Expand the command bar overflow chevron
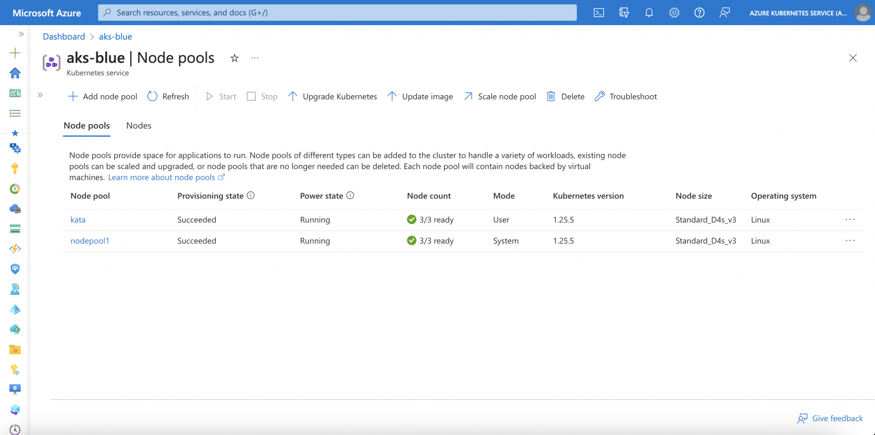This screenshot has width=875, height=435. click(40, 95)
